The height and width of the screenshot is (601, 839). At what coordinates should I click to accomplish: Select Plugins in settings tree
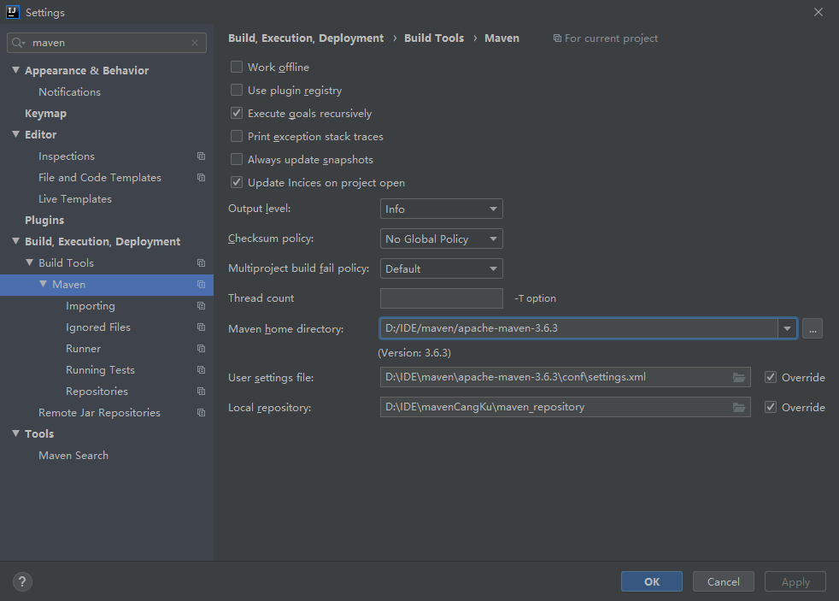click(44, 220)
